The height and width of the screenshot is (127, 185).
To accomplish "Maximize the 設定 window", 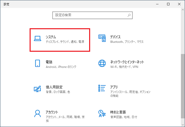I will tap(168, 4).
